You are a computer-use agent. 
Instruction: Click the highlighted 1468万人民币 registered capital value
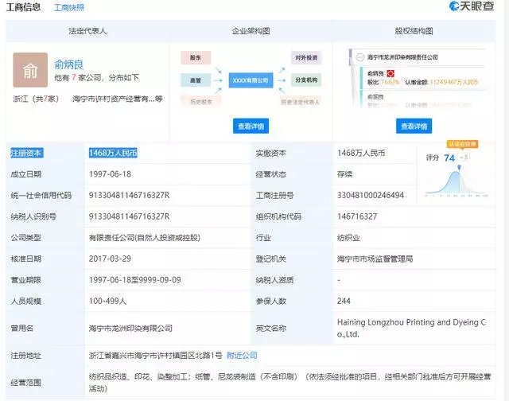click(113, 153)
